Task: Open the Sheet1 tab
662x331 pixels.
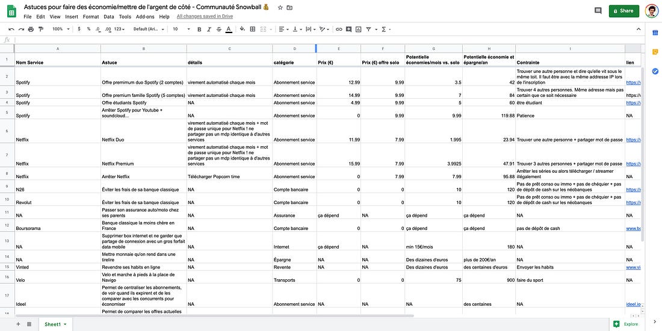Action: pyautogui.click(x=55, y=324)
